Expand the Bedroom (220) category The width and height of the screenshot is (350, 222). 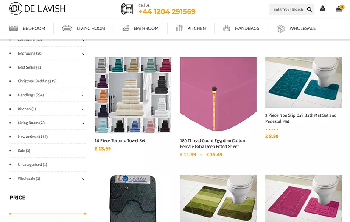pyautogui.click(x=83, y=54)
